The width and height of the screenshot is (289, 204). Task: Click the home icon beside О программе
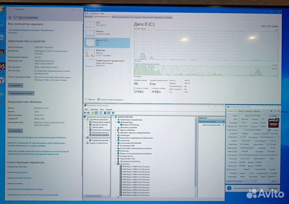click(10, 17)
